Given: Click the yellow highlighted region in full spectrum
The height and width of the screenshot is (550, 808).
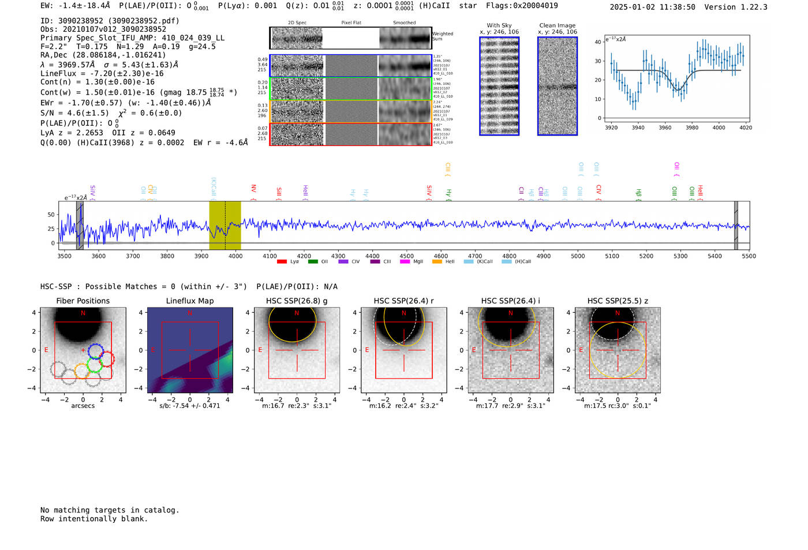Looking at the screenshot, I should point(225,225).
